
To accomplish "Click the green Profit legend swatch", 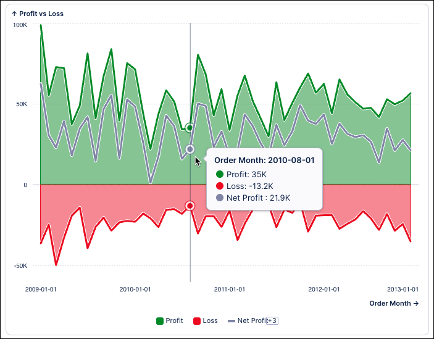I will click(160, 320).
